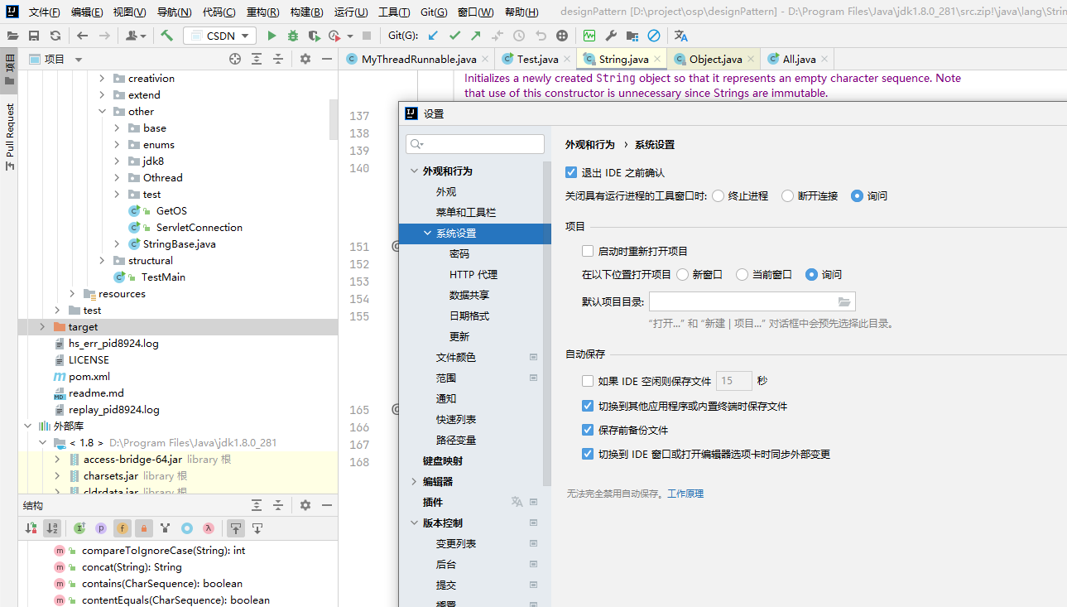Viewport: 1067px width, 607px height.
Task: Click the Run with Coverage icon
Action: (314, 36)
